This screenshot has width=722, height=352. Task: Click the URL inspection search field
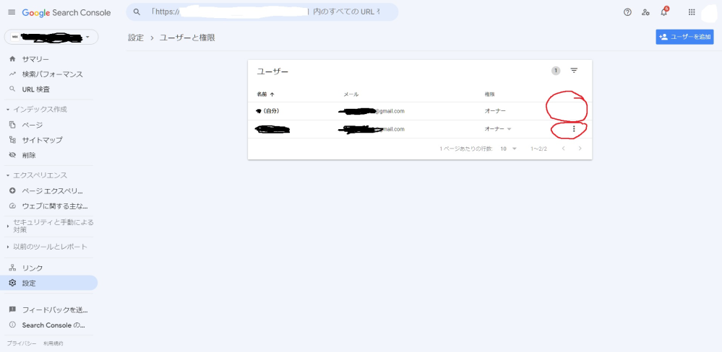click(262, 12)
